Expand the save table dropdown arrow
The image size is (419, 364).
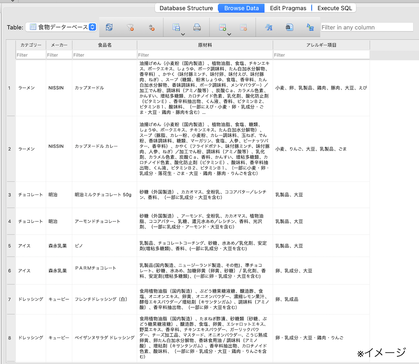[183, 34]
